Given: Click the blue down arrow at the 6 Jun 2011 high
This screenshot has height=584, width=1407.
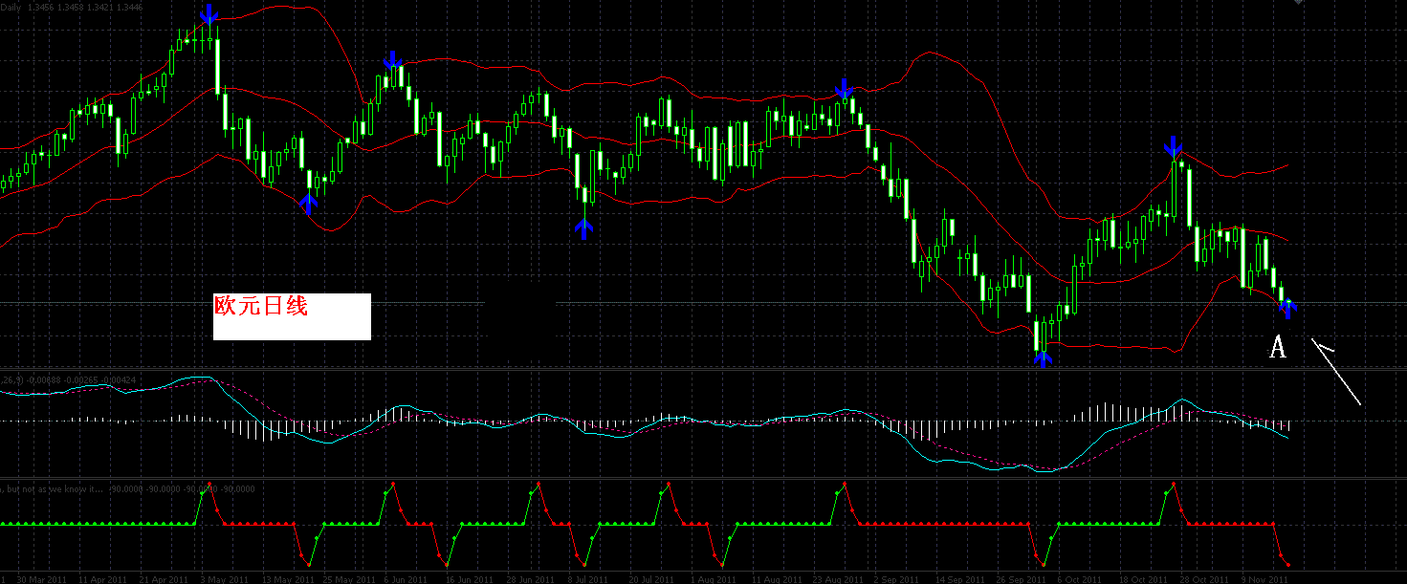Looking at the screenshot, I should coord(392,61).
